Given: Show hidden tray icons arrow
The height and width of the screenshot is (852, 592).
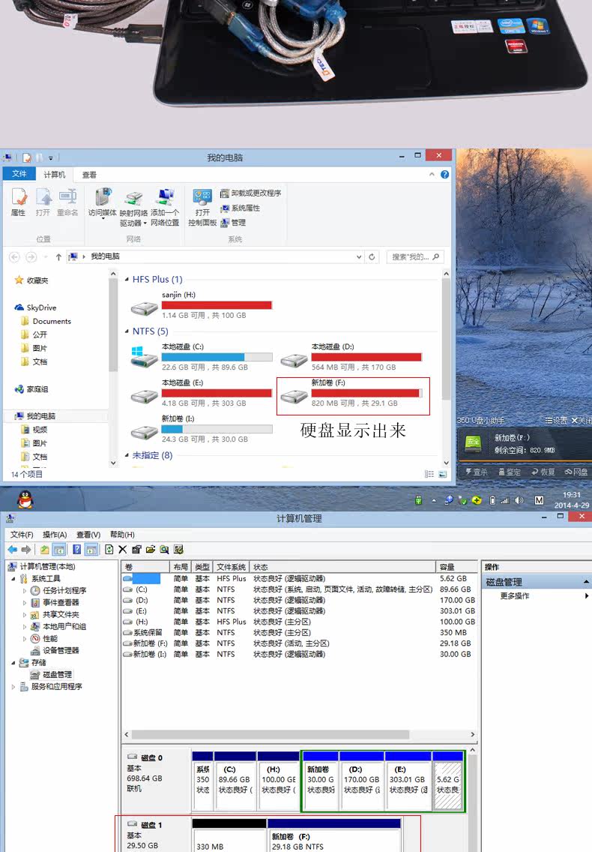Looking at the screenshot, I should click(433, 500).
